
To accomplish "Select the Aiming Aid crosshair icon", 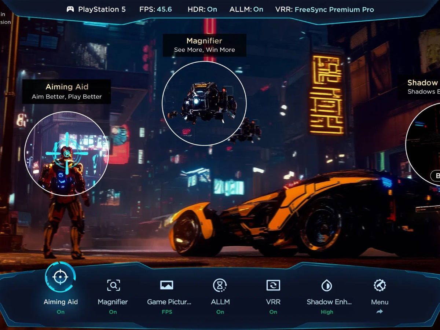I will 60,277.
